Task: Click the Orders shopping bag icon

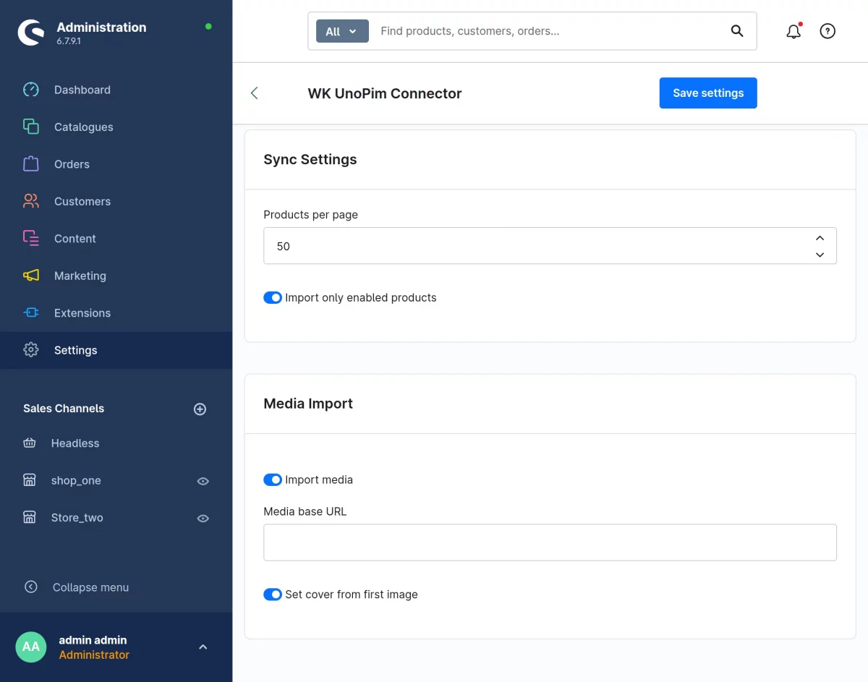Action: pos(31,164)
